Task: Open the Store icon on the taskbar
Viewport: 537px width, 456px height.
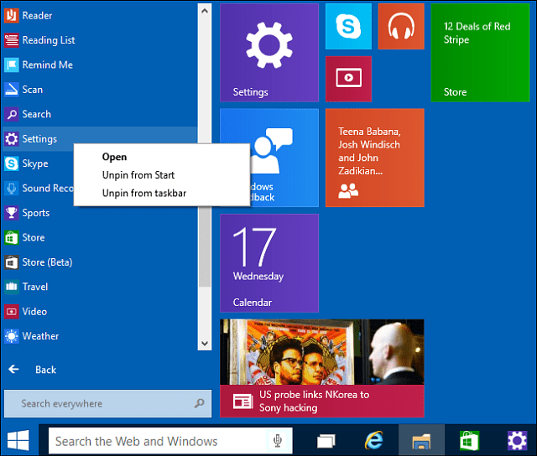Action: [x=470, y=441]
